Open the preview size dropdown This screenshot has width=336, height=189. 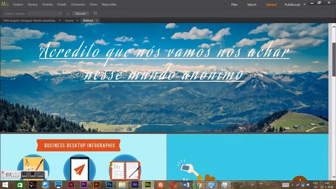pos(45,14)
